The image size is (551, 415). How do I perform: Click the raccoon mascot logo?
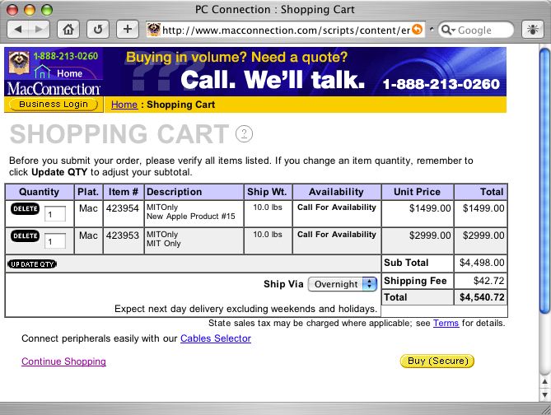click(19, 63)
